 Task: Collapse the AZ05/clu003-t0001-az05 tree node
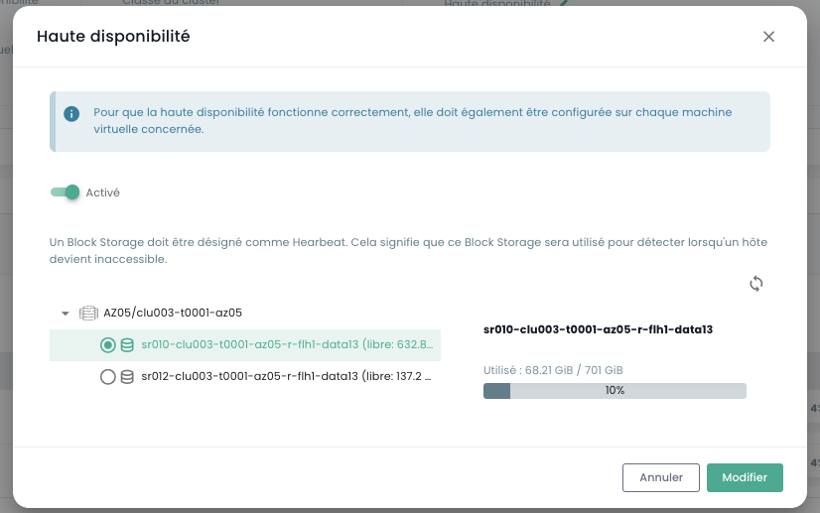[66, 314]
